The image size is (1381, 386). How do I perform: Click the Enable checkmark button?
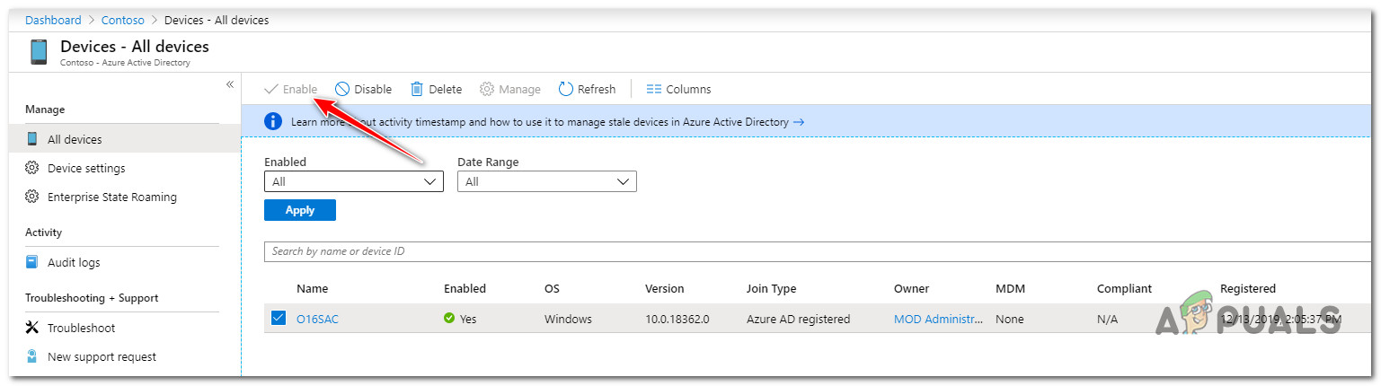click(x=290, y=89)
